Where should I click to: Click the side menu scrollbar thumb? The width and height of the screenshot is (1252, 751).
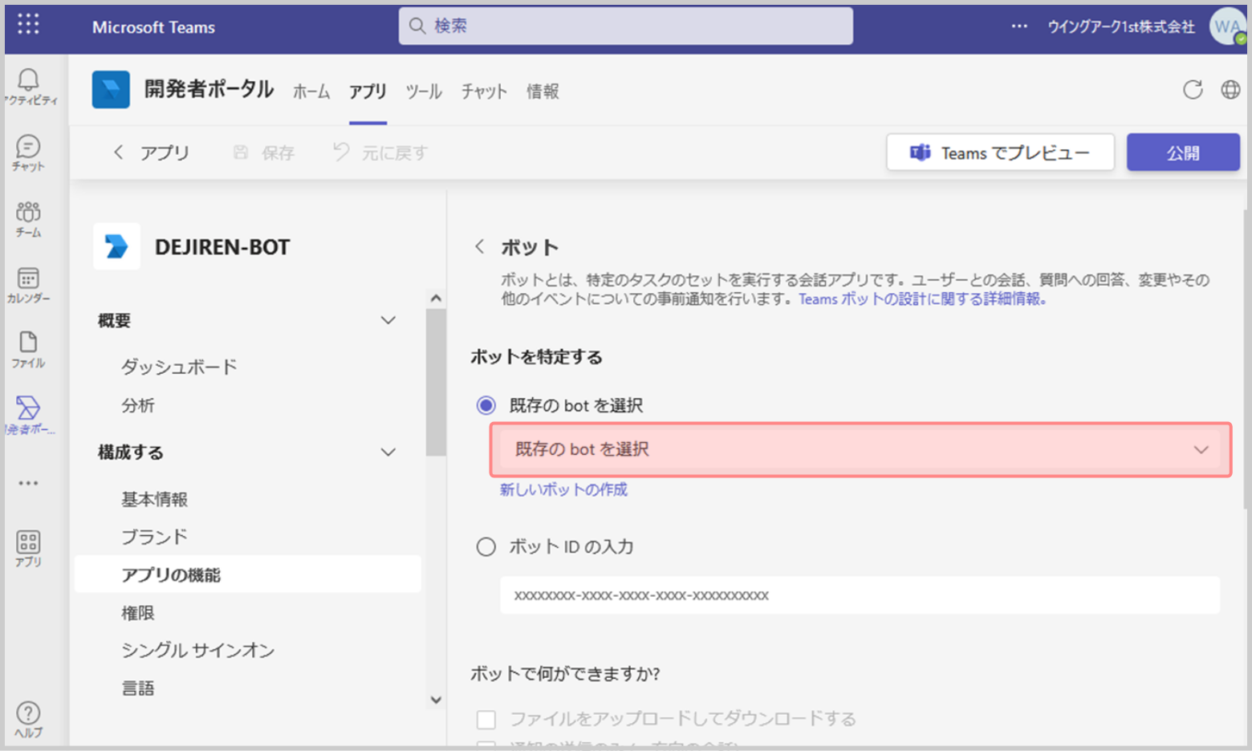[x=436, y=383]
